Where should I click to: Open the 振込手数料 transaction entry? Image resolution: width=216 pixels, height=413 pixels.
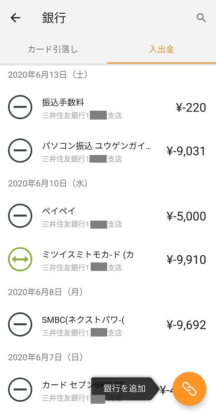pyautogui.click(x=108, y=107)
